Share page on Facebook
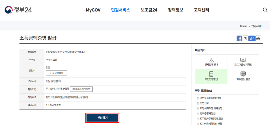This screenshot has width=270, height=125. 239,38
